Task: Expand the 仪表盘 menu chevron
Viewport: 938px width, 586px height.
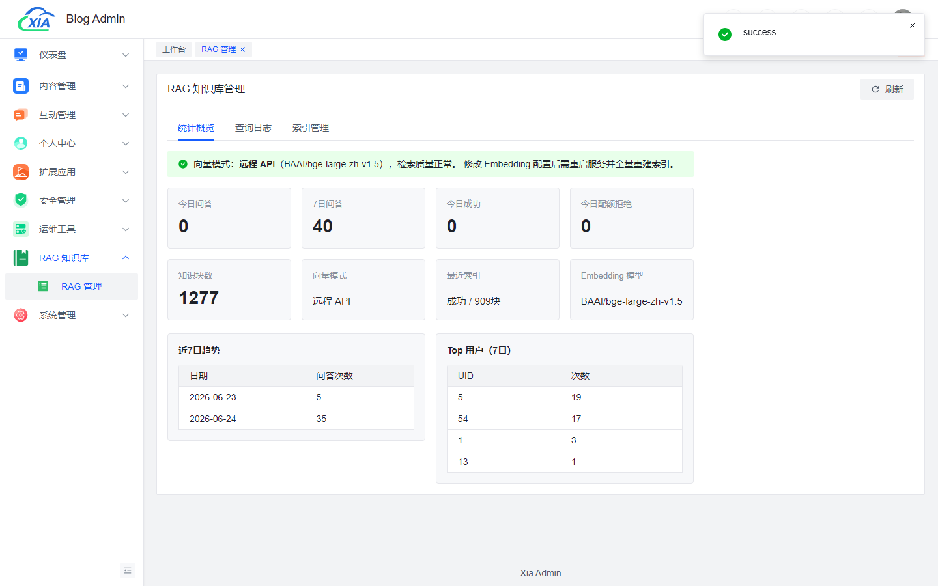Action: click(x=126, y=55)
